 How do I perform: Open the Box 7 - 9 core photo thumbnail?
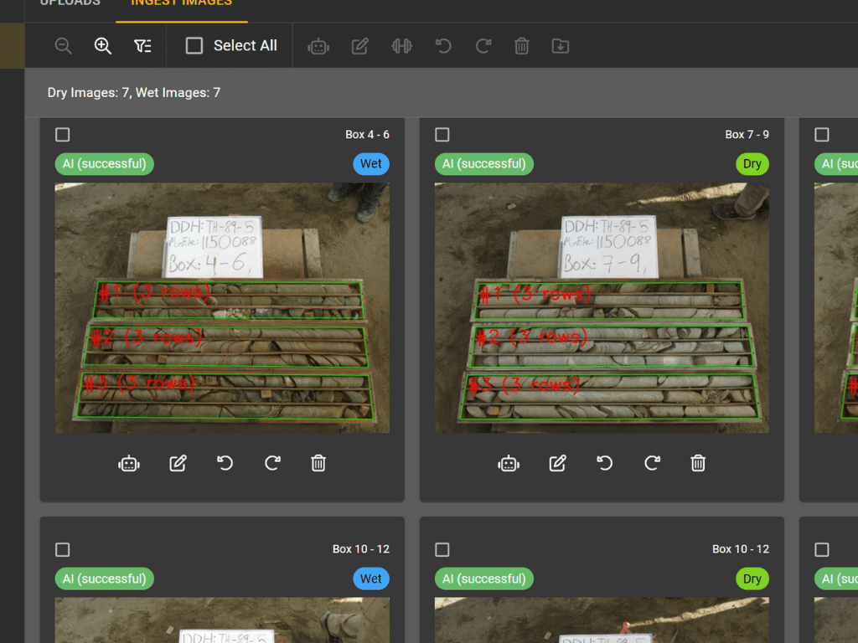pos(602,308)
